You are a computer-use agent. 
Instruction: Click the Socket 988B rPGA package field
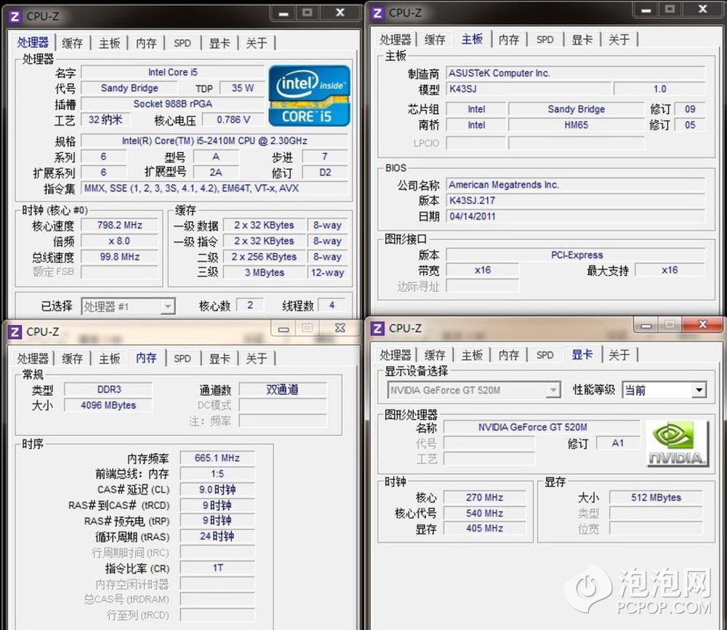(x=172, y=104)
